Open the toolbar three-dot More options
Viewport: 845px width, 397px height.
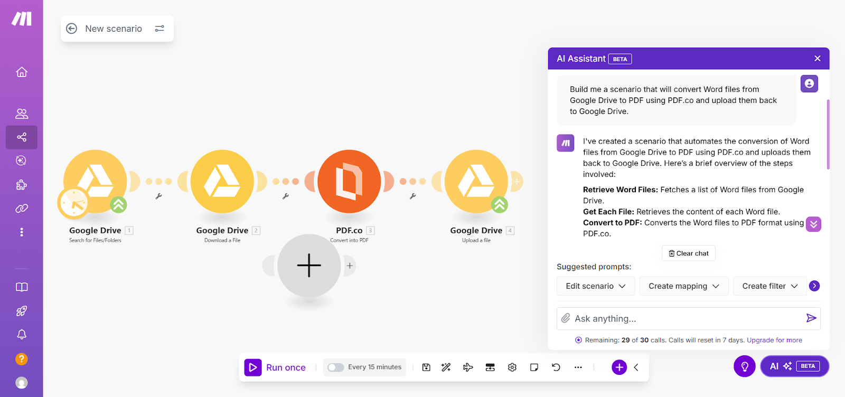point(578,367)
